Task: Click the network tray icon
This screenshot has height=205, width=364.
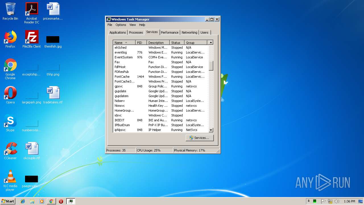Action: pyautogui.click(x=330, y=201)
